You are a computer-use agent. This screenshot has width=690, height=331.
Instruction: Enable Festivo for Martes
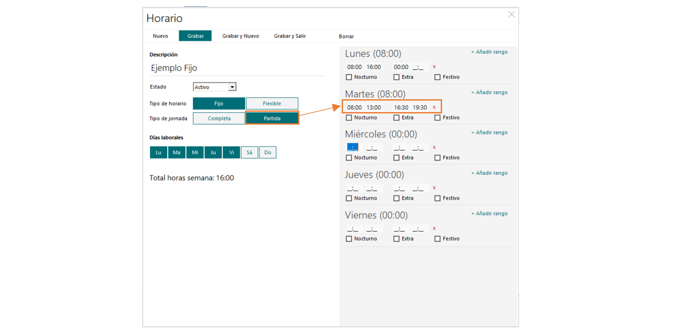click(x=437, y=118)
